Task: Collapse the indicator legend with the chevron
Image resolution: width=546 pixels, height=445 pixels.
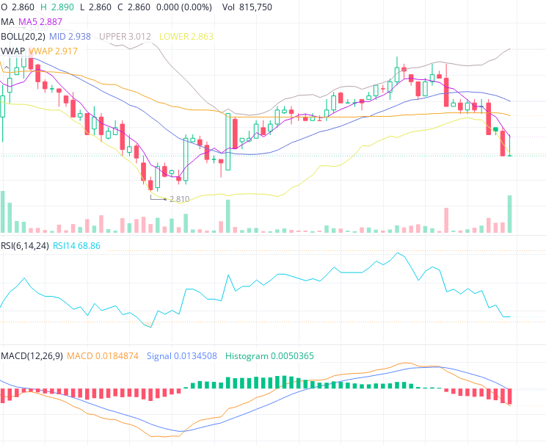Action: pyautogui.click(x=7, y=68)
